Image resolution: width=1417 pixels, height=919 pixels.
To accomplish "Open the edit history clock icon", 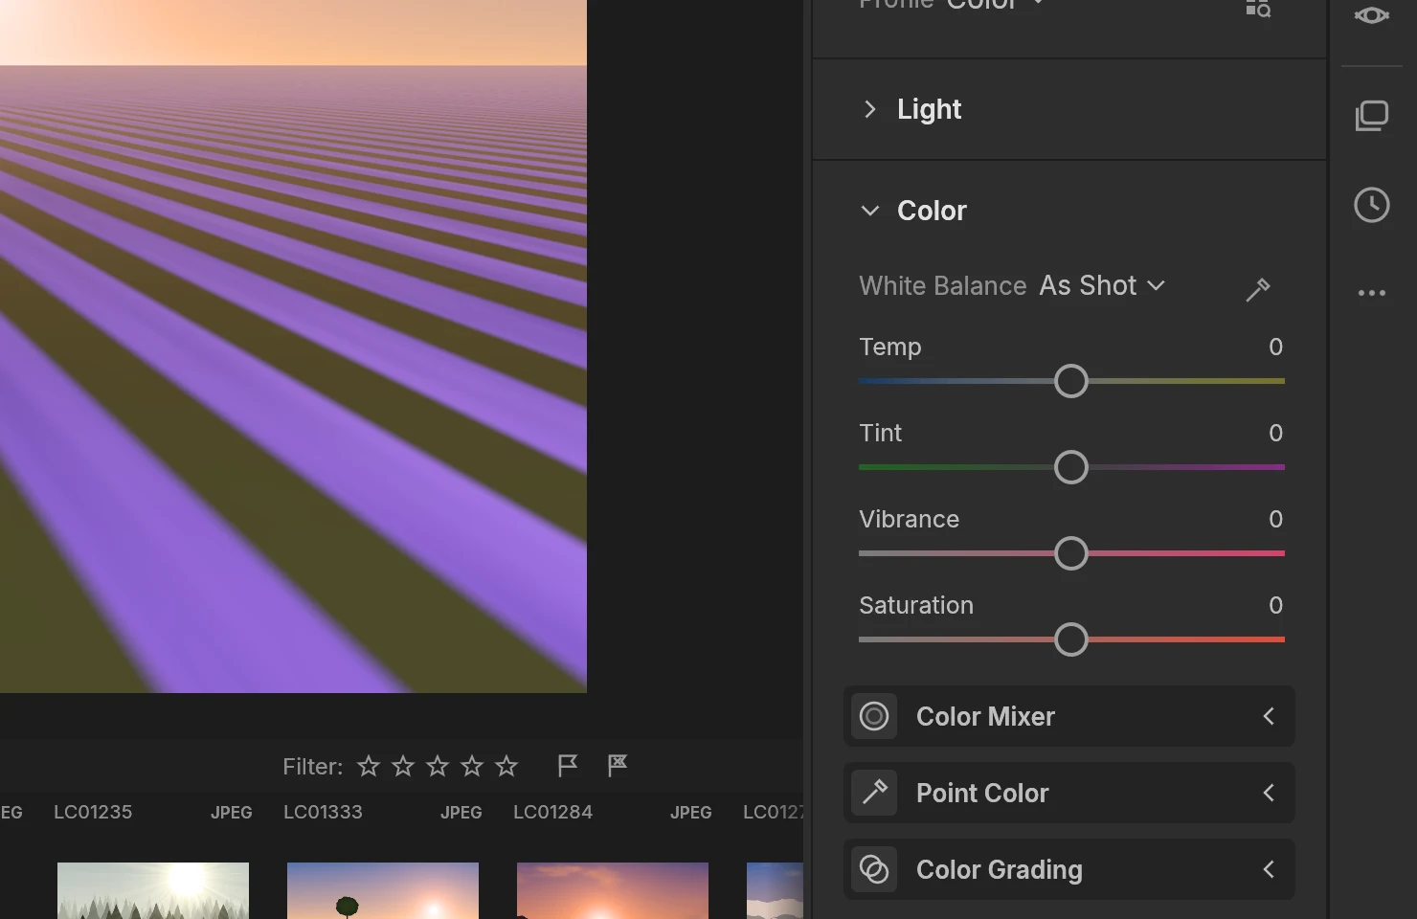I will click(1372, 205).
